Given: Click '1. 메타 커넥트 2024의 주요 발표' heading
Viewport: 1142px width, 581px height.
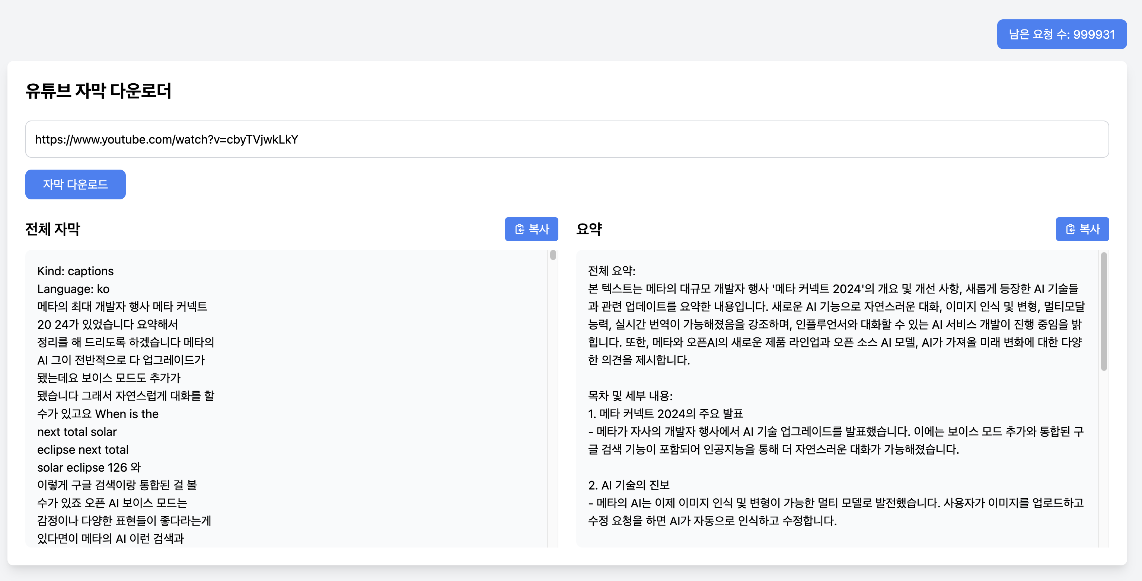Looking at the screenshot, I should click(x=666, y=414).
